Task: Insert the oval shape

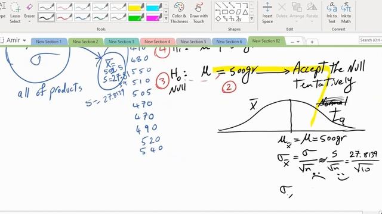Action: coord(232,12)
